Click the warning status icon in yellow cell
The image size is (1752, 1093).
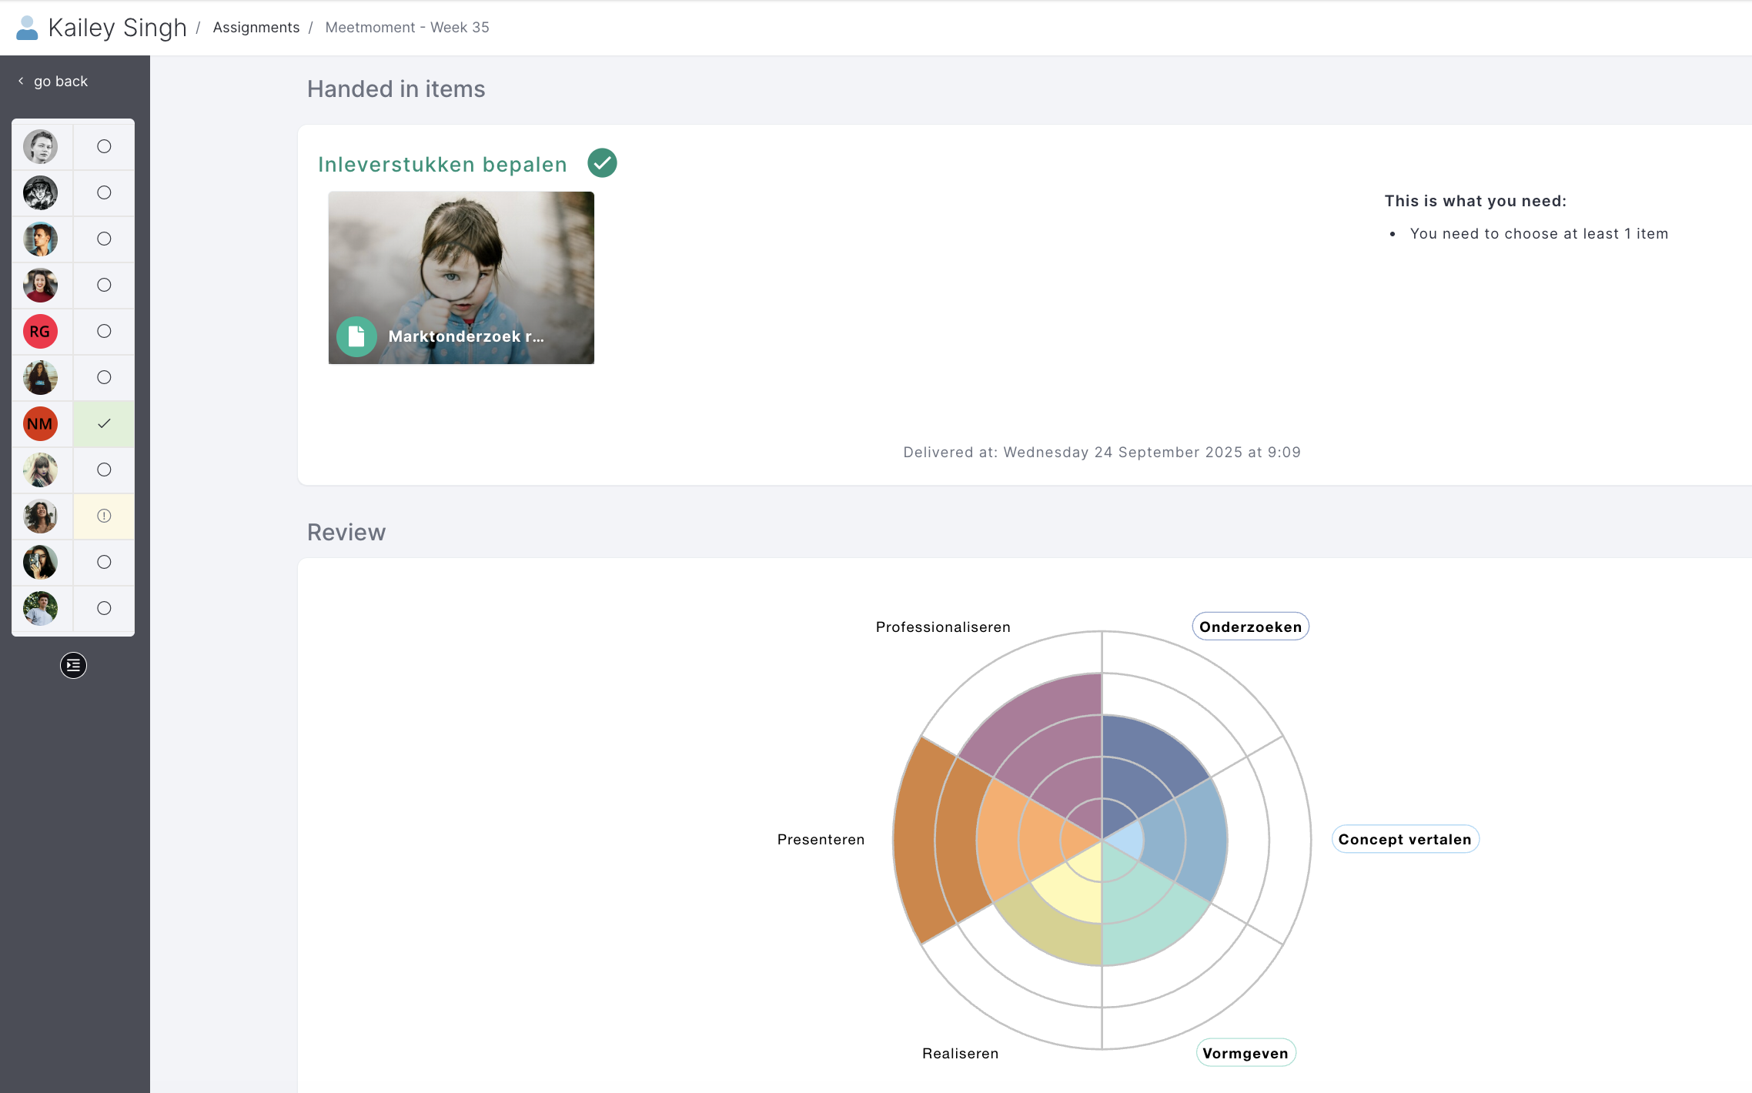(x=104, y=516)
